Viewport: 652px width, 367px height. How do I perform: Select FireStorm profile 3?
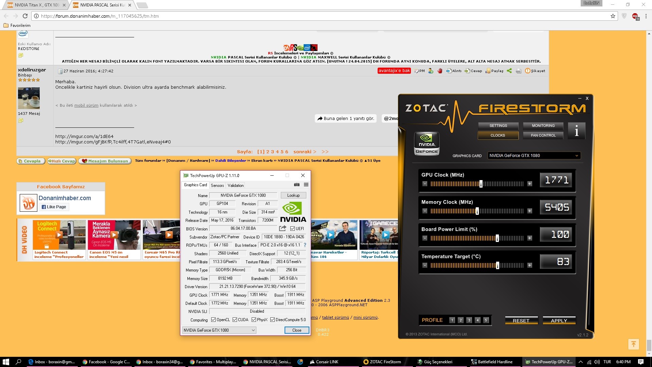click(x=469, y=320)
